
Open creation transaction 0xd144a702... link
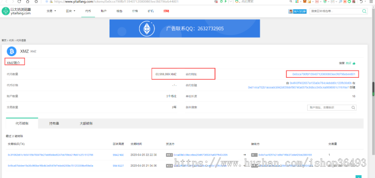pos(298,87)
